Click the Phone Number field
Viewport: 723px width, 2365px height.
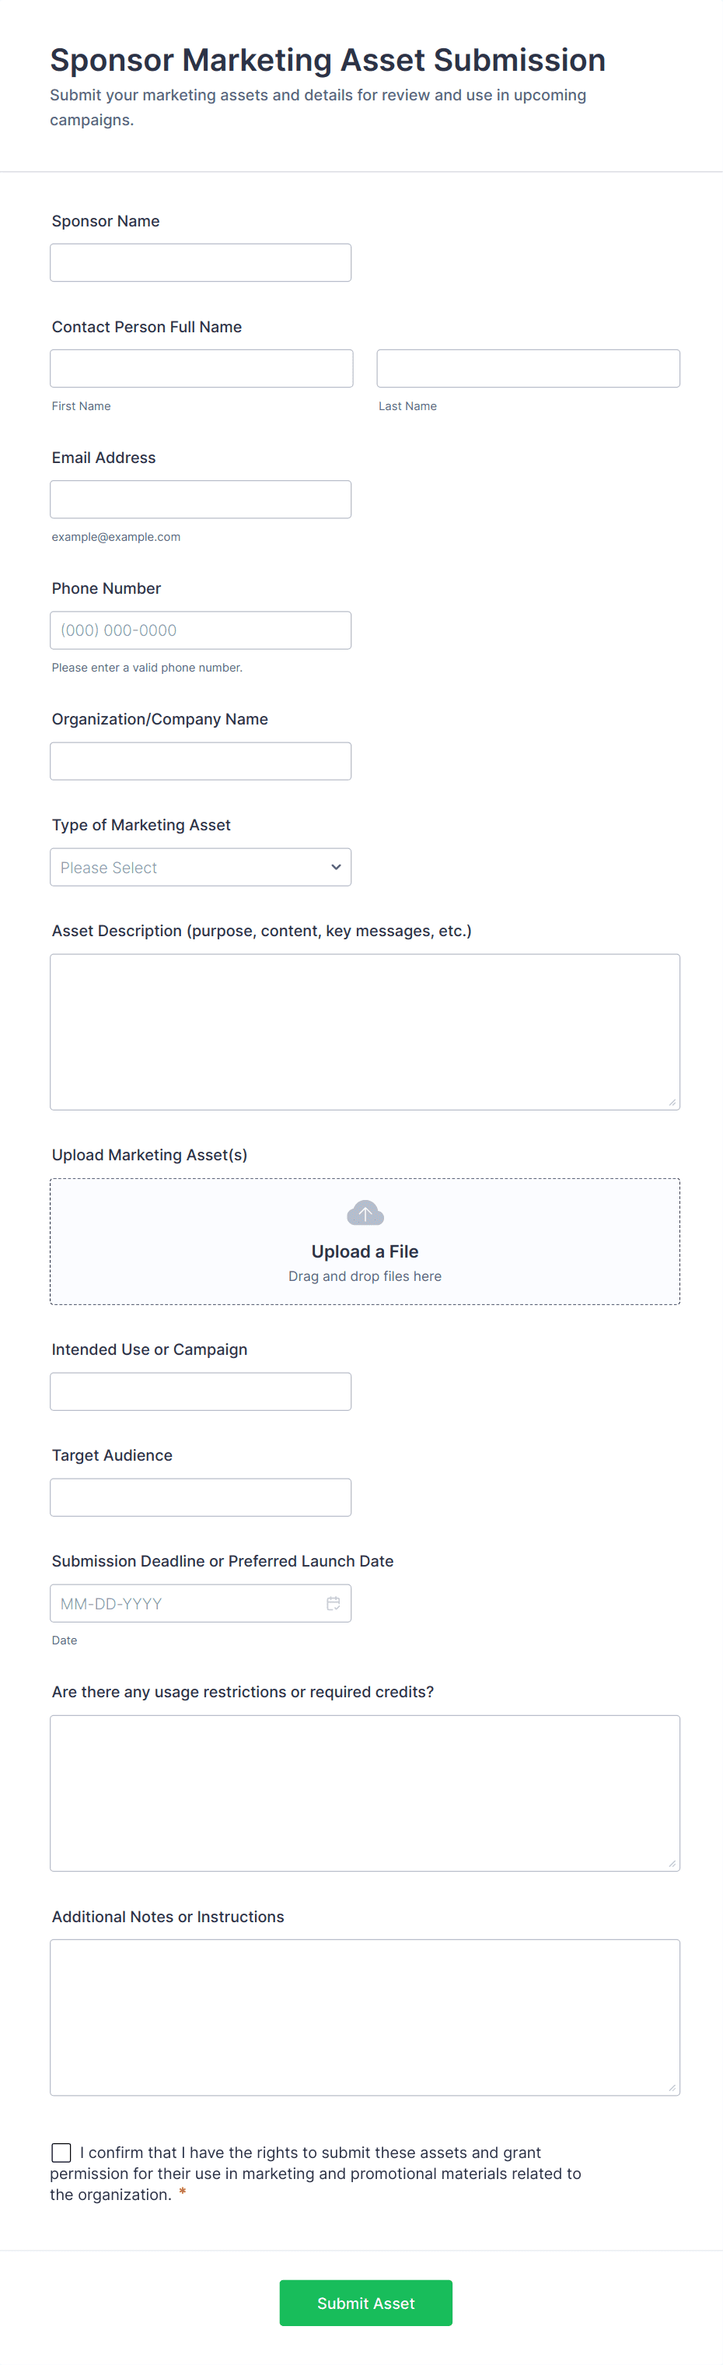coord(200,630)
